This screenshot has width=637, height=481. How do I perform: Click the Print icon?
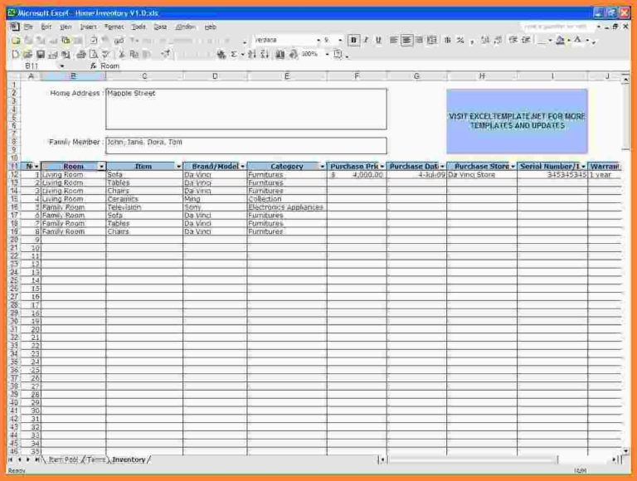(x=80, y=55)
